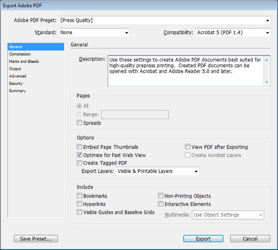Enable the Spreads checkbox

(79, 123)
